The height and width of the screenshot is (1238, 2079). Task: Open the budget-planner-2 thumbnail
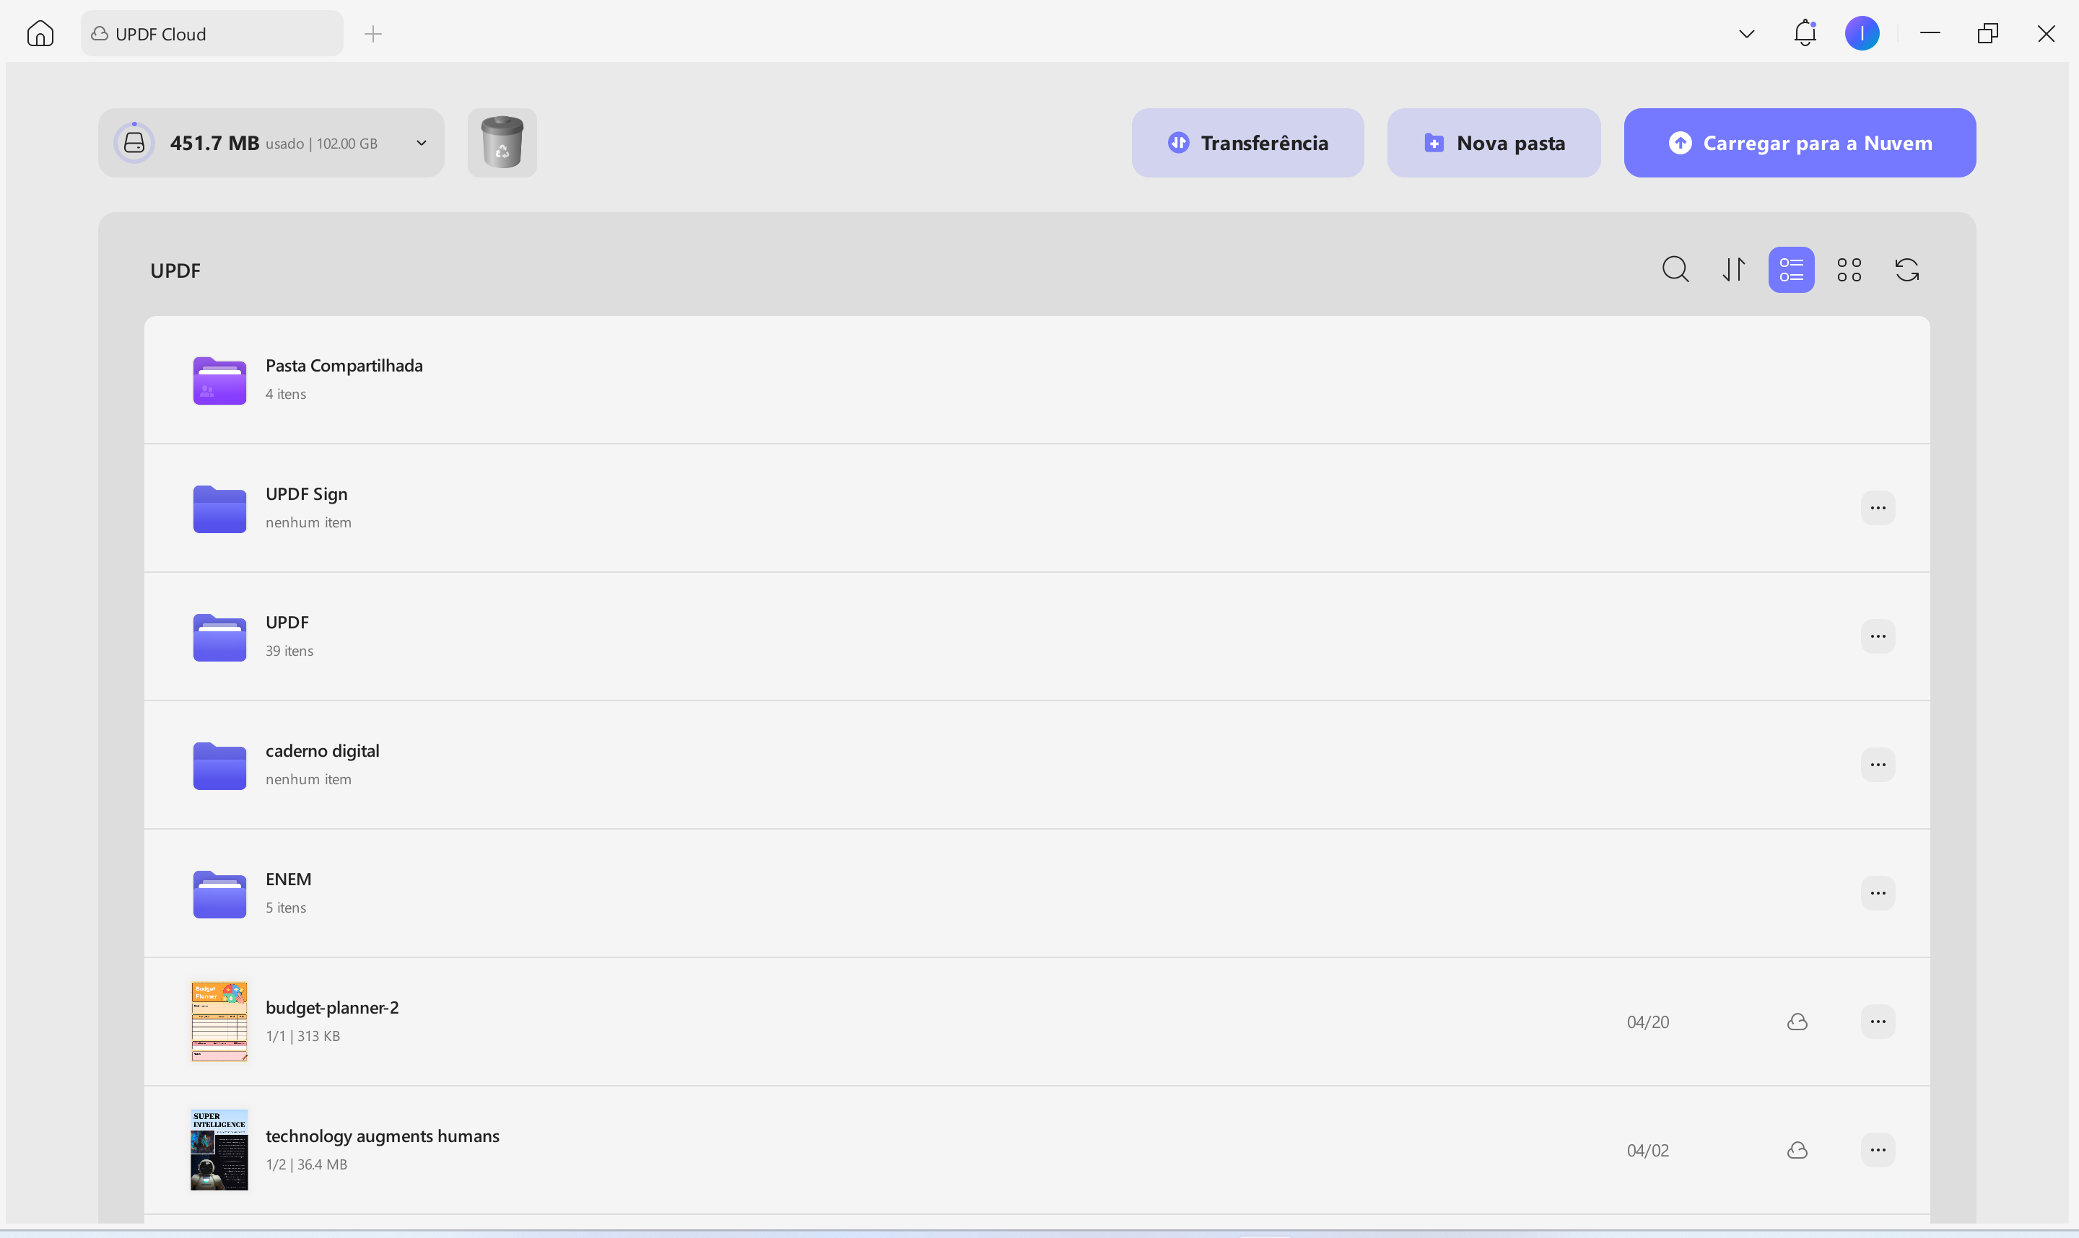[x=219, y=1022]
